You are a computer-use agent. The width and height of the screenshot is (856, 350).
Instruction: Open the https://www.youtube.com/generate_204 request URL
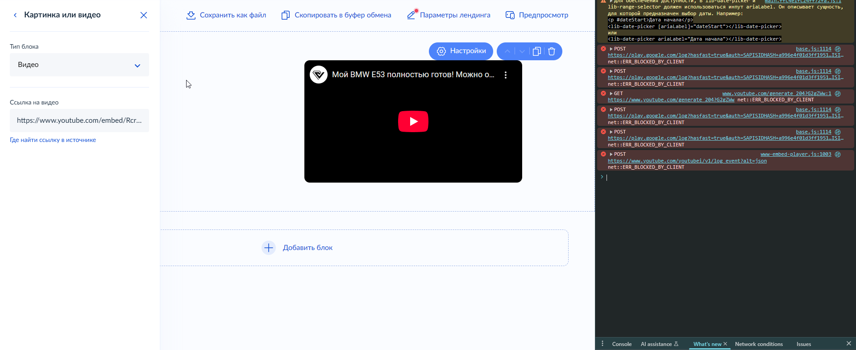click(671, 100)
